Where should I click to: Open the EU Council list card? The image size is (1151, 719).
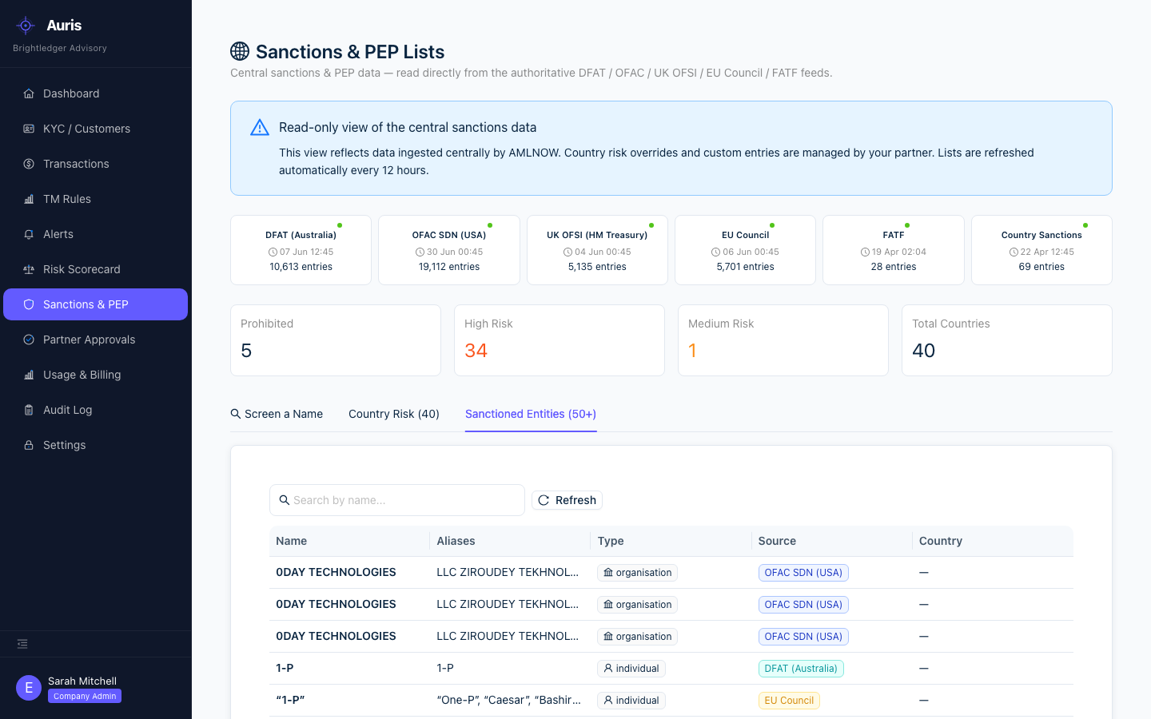point(745,250)
